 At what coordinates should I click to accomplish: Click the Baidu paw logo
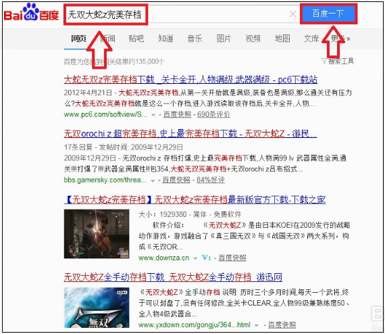[x=31, y=12]
